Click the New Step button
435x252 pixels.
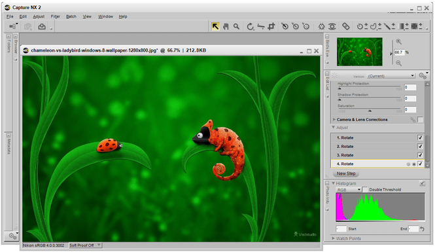(346, 173)
